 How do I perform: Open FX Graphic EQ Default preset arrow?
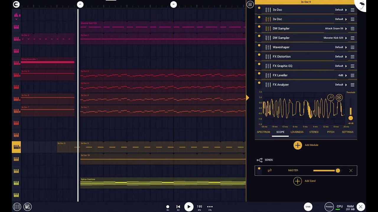[346, 66]
